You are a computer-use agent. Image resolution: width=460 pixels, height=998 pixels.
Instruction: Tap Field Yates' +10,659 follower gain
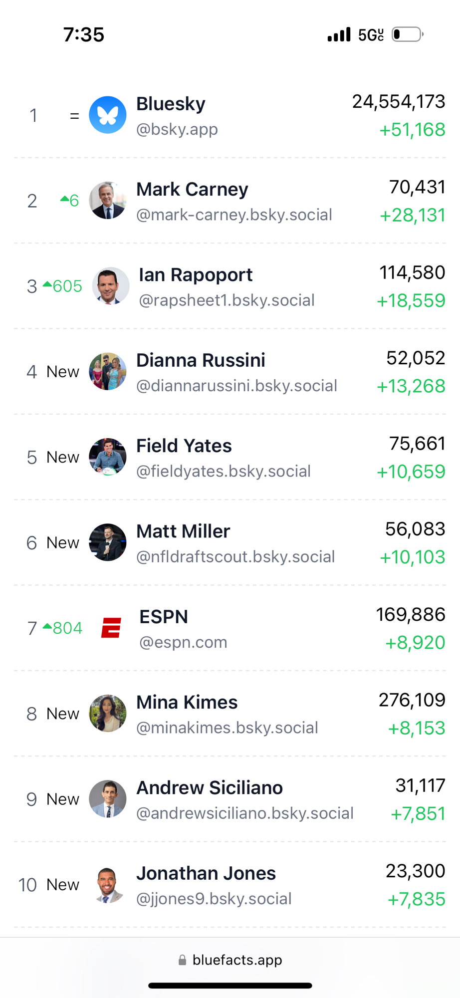411,472
